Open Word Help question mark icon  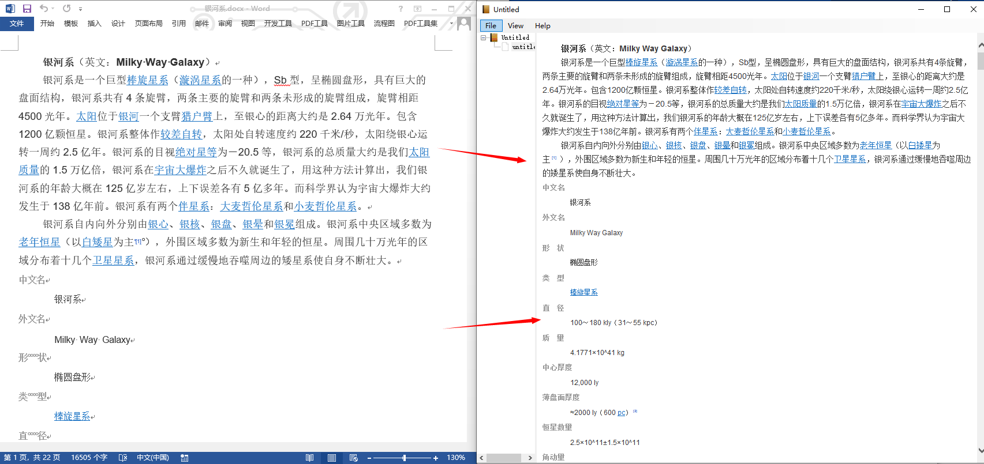point(401,9)
